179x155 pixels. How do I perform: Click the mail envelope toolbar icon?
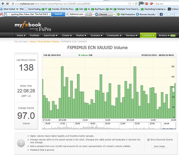point(169,14)
